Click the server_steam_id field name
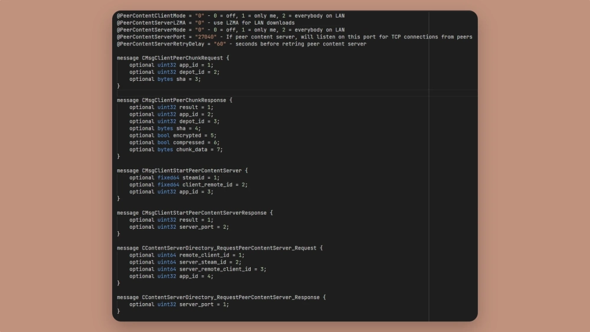The height and width of the screenshot is (332, 590). [202, 262]
